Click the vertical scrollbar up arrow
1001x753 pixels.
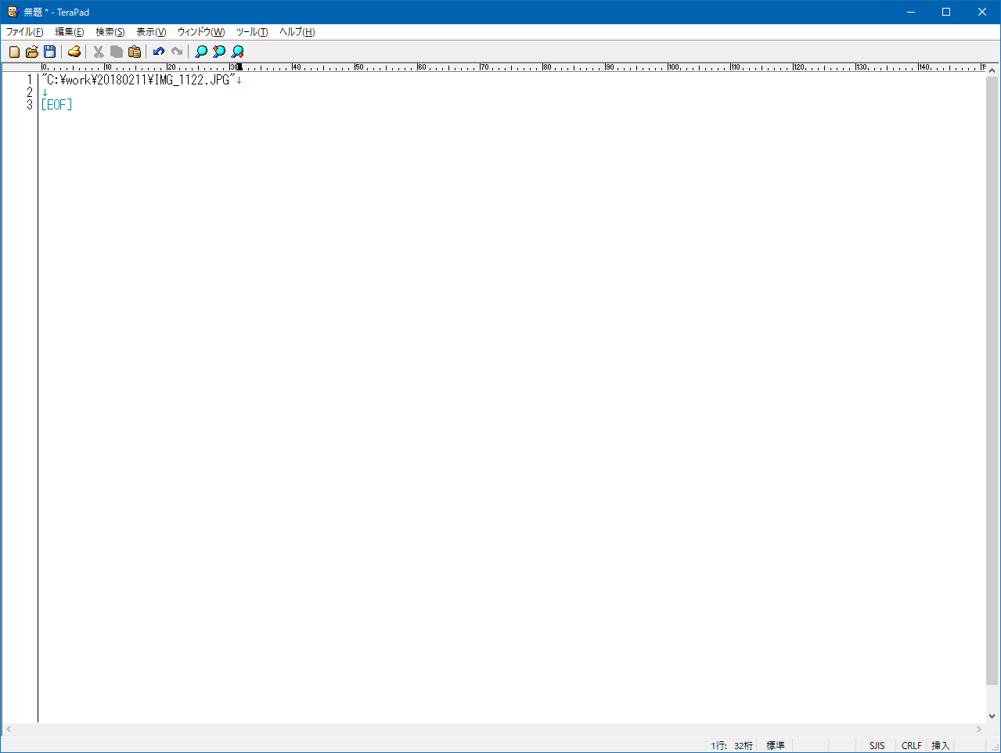pos(992,70)
